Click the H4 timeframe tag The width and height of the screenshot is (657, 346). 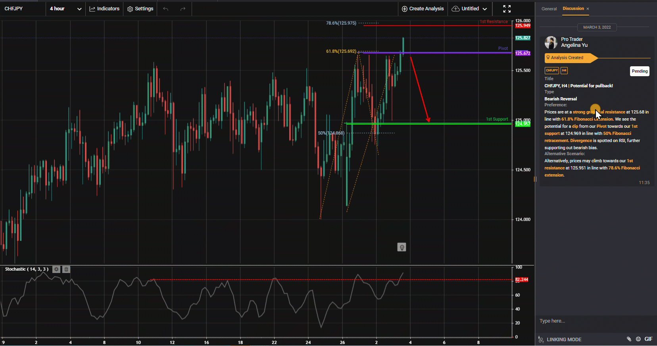(x=564, y=71)
